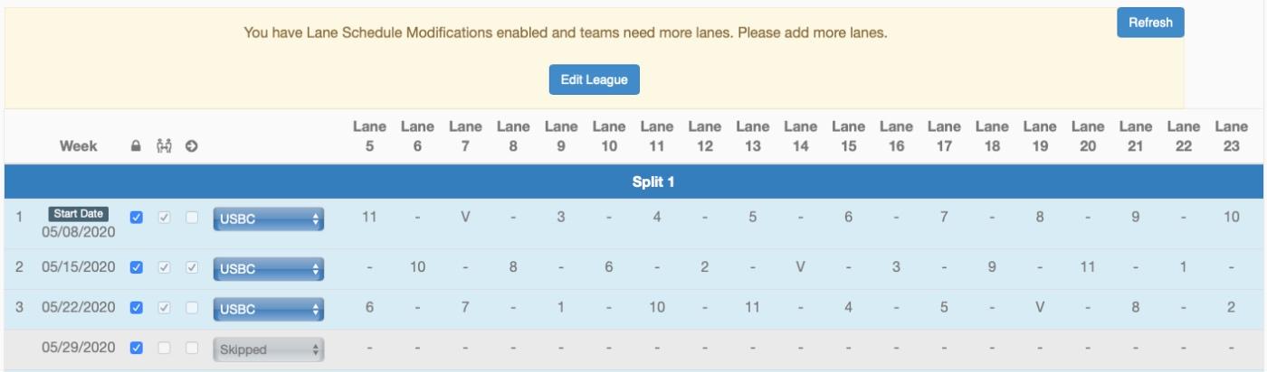Uncheck the lock checkbox for week 1
Screen dimensions: 1267x372
click(x=137, y=218)
